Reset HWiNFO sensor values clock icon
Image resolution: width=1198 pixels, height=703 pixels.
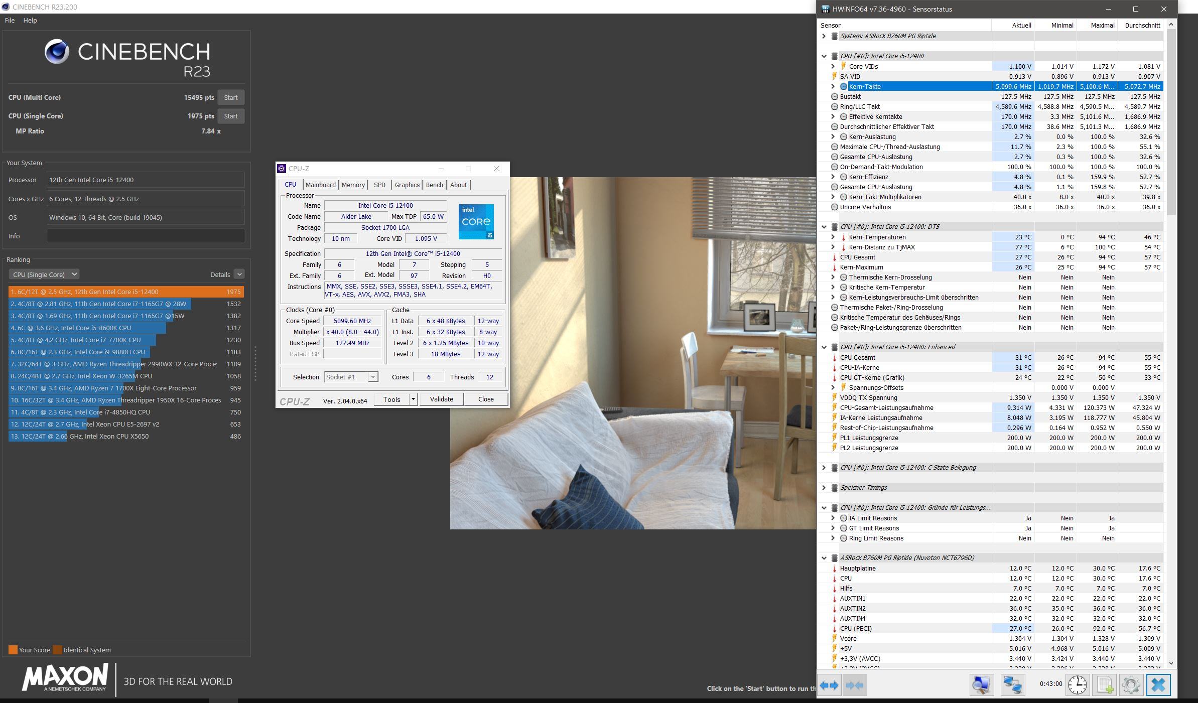click(1077, 685)
